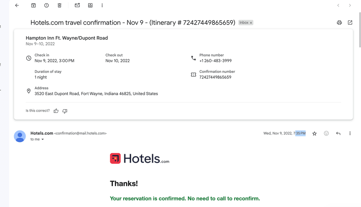
Task: Go back to the inbox list
Action: (x=17, y=5)
